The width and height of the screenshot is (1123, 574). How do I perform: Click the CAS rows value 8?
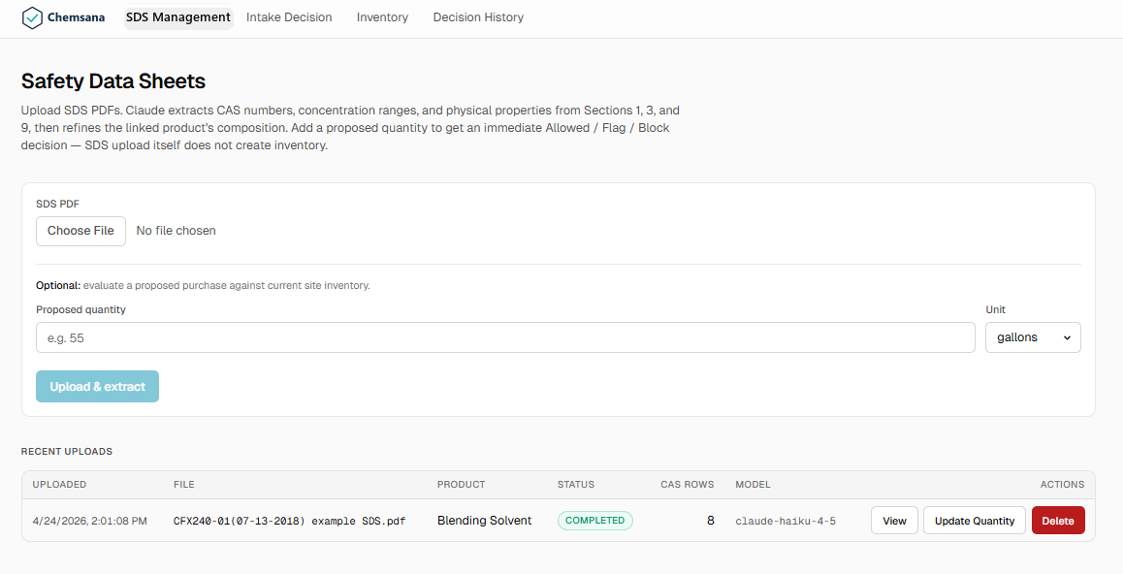coord(711,521)
